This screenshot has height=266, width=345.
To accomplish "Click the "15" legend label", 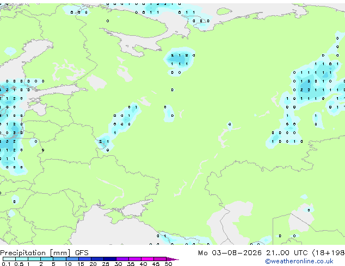I will [81, 264].
